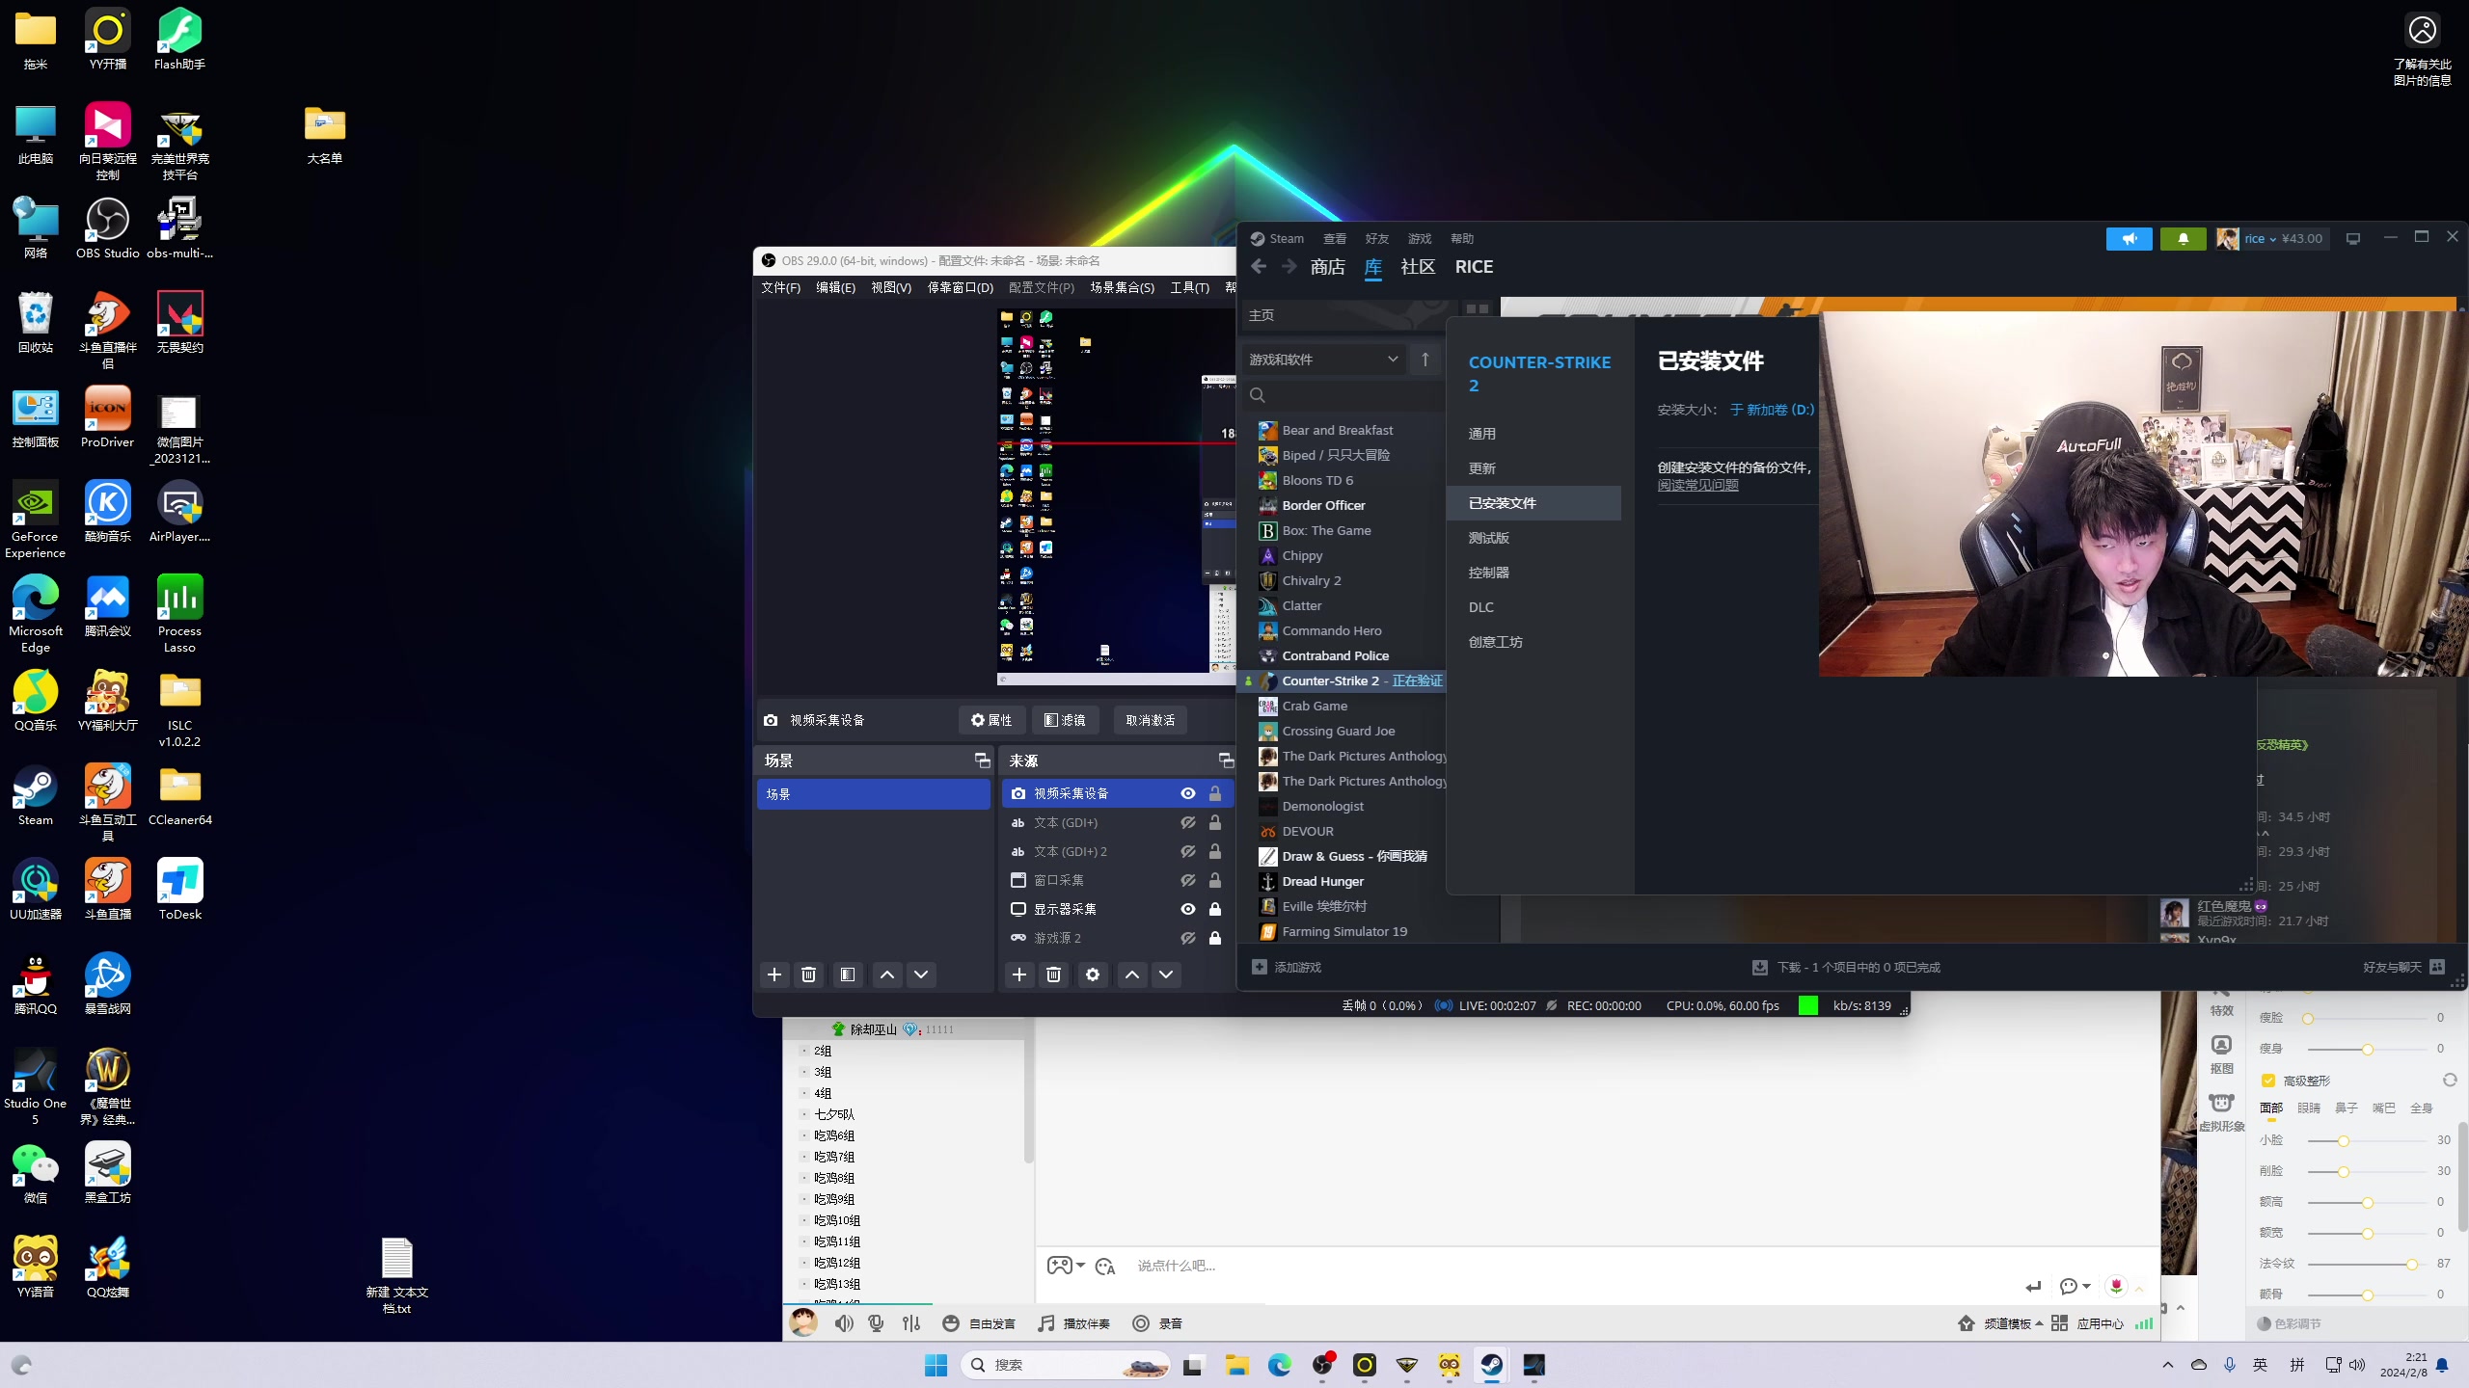Open Steam Big Picture mode icon
This screenshot has height=1388, width=2469.
point(2353,239)
